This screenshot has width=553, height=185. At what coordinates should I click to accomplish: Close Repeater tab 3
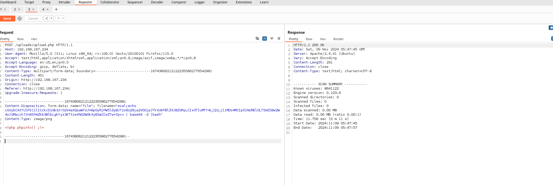[33, 9]
